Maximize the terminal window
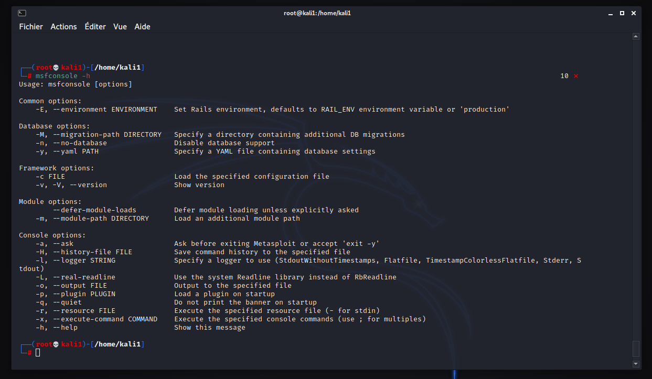This screenshot has height=379, width=652. (622, 13)
